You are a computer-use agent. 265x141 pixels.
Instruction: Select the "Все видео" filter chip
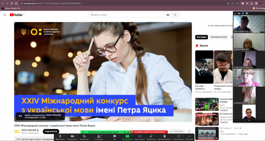click(202, 37)
